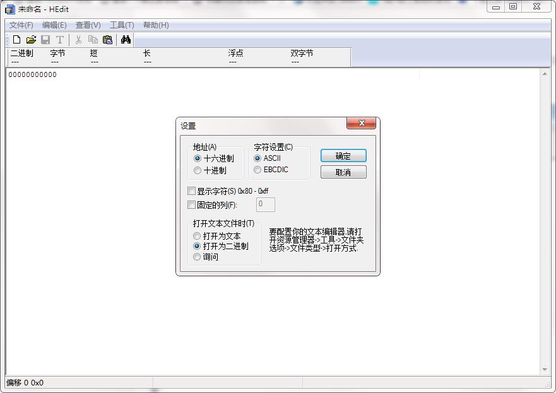Copy selection with the toolbar copy icon

coord(93,40)
